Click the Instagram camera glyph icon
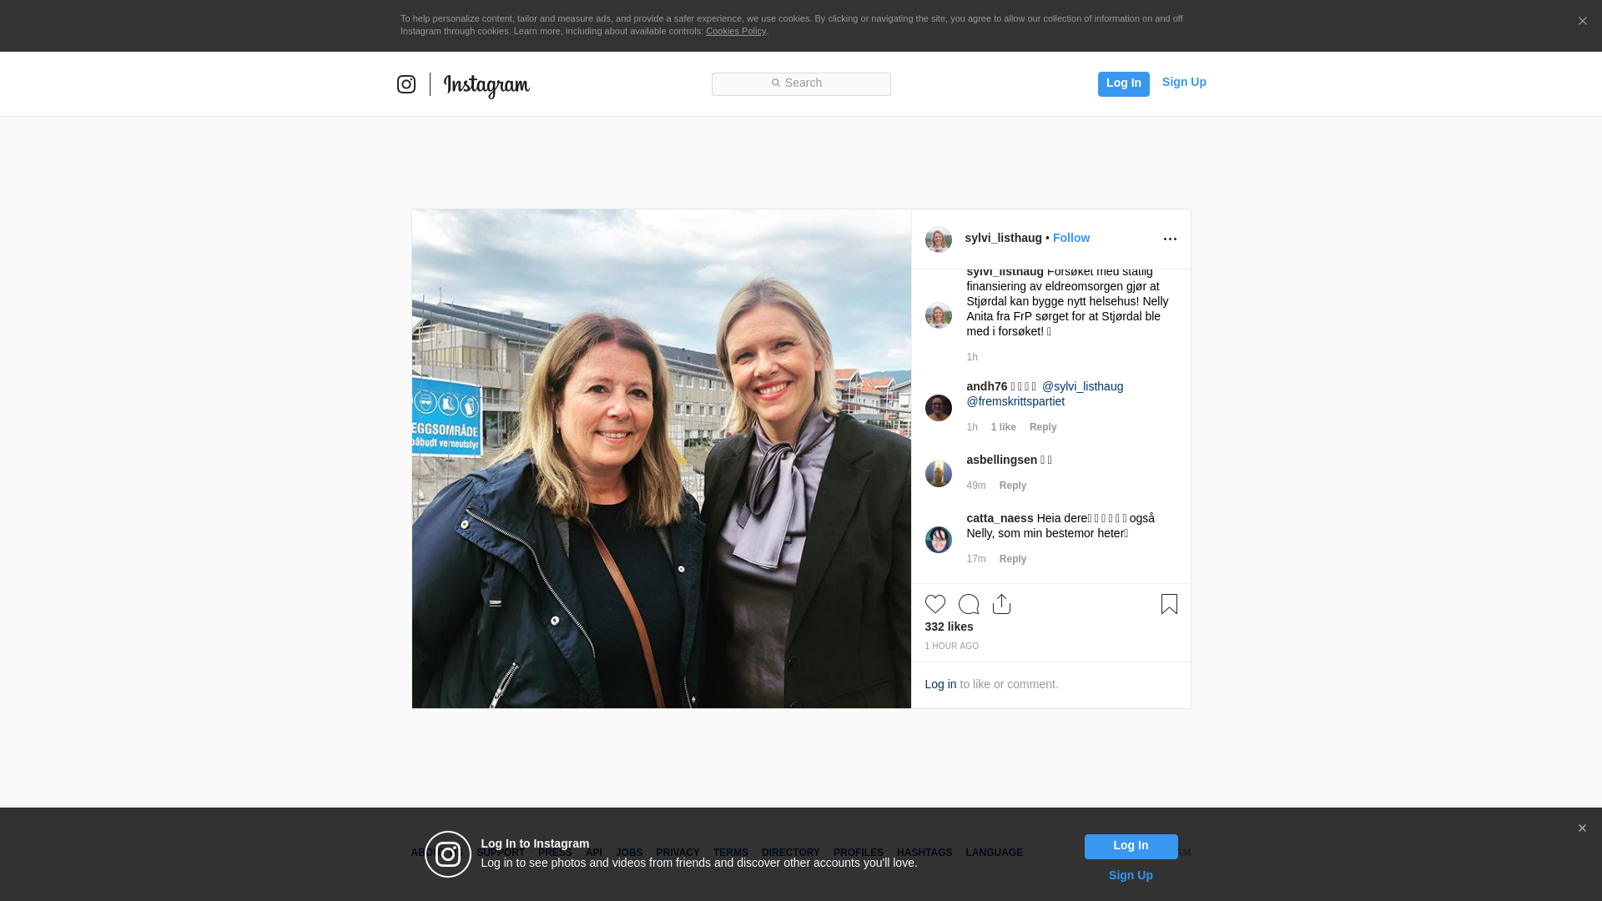Screen dimensions: 1602x901 (406, 84)
